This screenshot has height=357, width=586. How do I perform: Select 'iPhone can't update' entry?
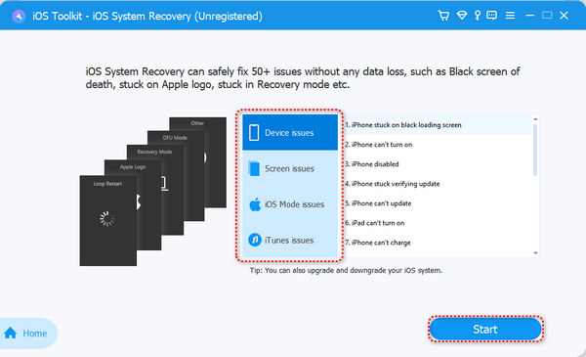(x=438, y=203)
